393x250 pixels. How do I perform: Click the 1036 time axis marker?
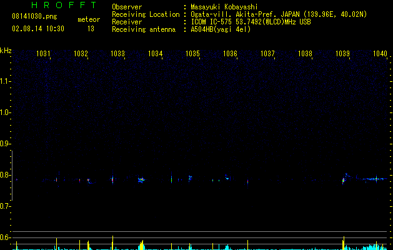click(x=230, y=54)
